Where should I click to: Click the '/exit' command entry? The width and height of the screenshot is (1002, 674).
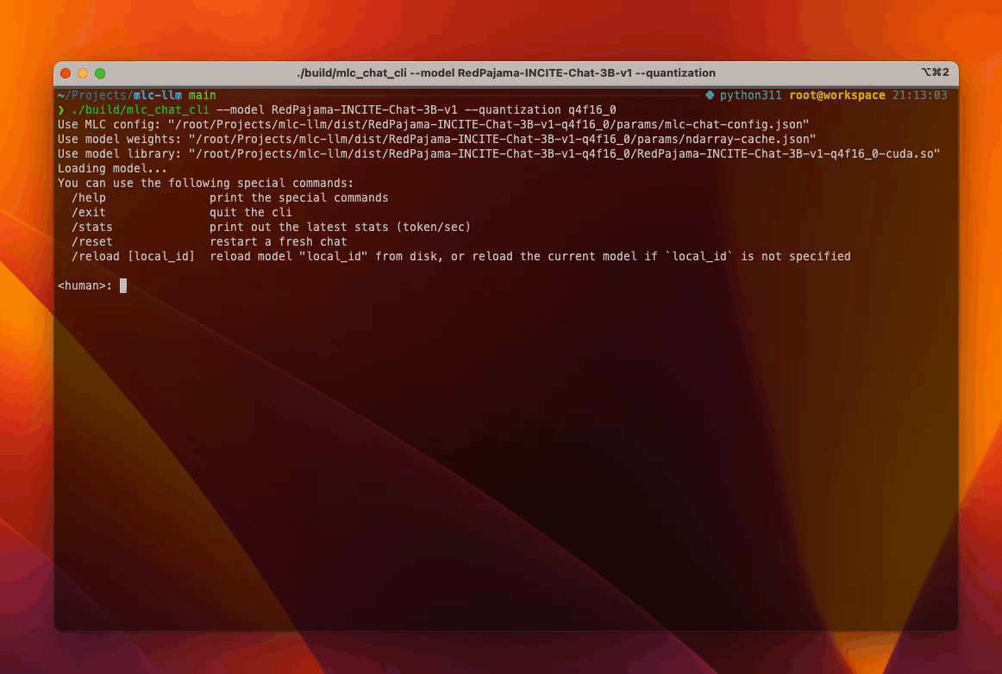(x=88, y=213)
